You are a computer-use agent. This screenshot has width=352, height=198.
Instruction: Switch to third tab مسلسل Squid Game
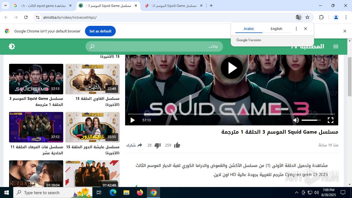click(173, 5)
